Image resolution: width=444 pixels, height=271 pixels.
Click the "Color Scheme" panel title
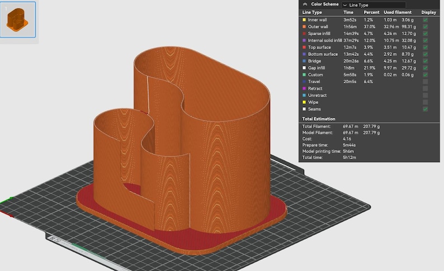pos(325,4)
